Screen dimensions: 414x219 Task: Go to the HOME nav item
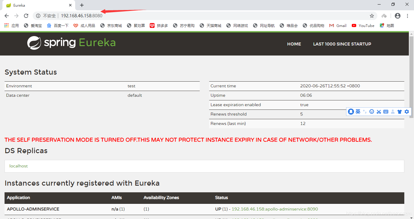tap(294, 44)
